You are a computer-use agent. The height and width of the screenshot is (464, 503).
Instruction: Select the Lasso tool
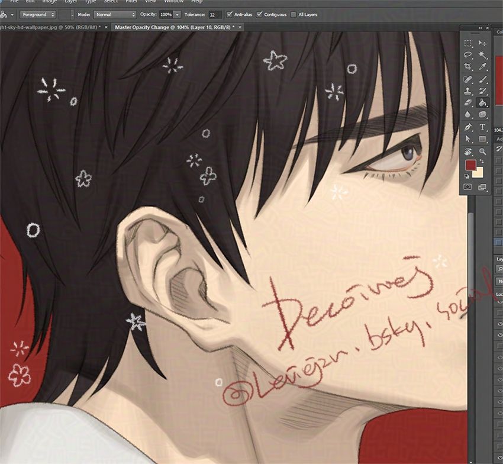[467, 55]
